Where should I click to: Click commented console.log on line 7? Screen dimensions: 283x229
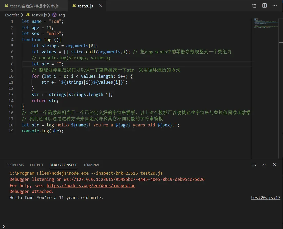point(71,58)
